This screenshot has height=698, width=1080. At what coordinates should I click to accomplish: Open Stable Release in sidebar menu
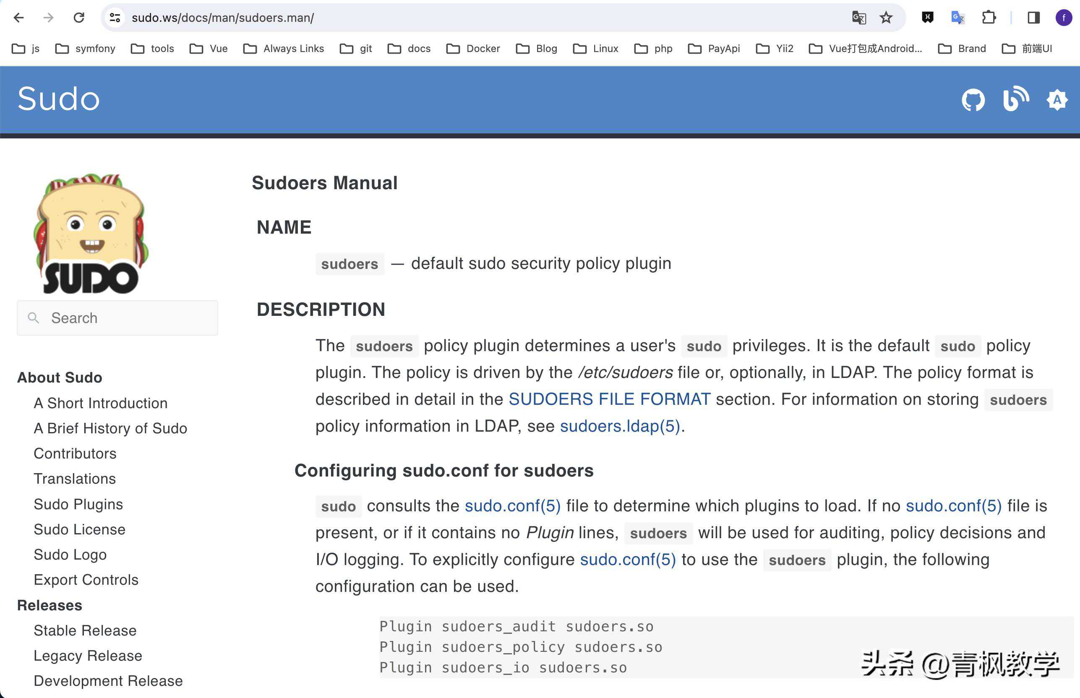tap(85, 630)
